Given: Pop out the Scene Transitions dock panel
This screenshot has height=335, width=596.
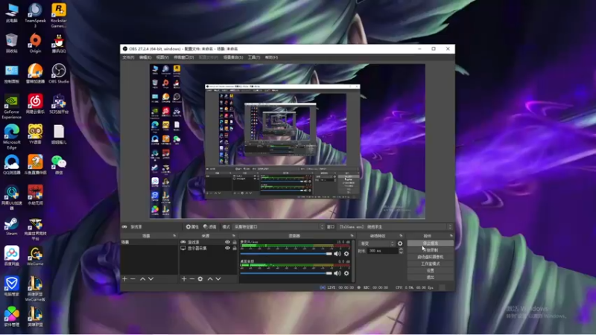Looking at the screenshot, I should [401, 236].
